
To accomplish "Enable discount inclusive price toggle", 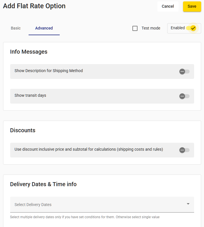I will (x=184, y=150).
